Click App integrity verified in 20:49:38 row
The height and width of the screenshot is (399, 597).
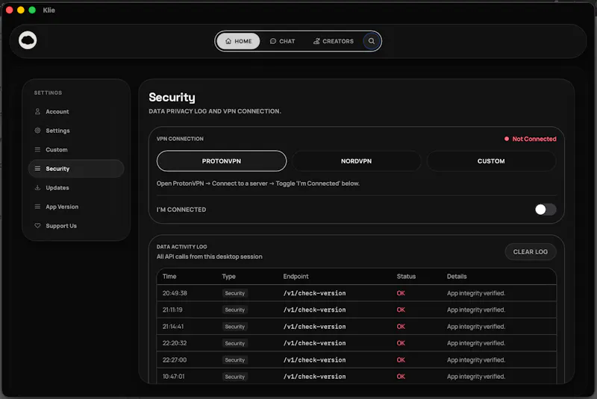pos(476,293)
